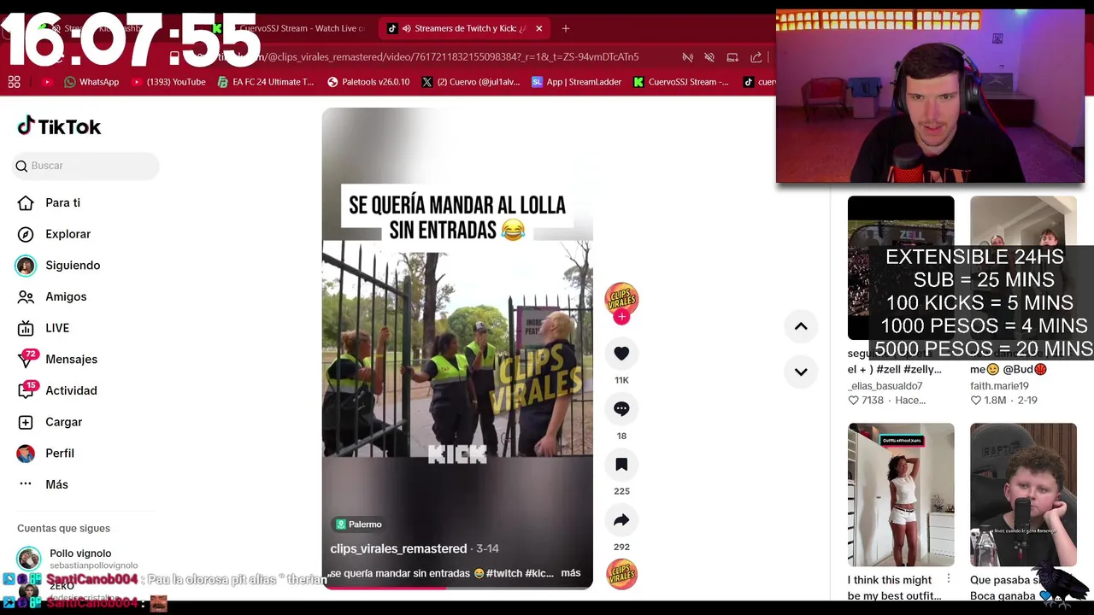Pause the main Lolla sin entradas video
Screen dimensions: 1094x615
pyautogui.click(x=457, y=348)
